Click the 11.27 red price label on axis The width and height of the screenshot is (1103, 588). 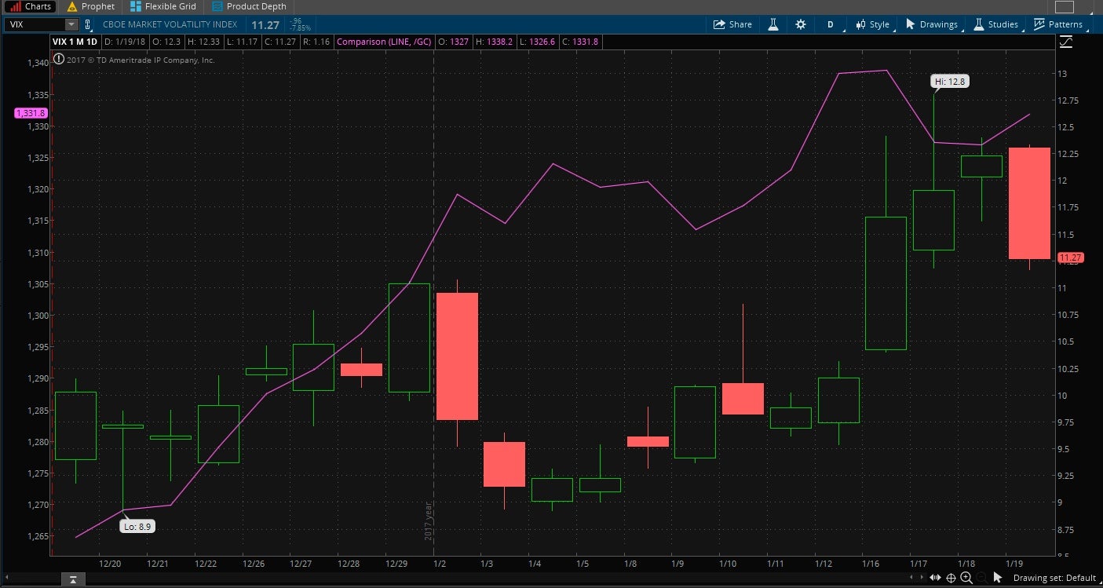(x=1071, y=257)
